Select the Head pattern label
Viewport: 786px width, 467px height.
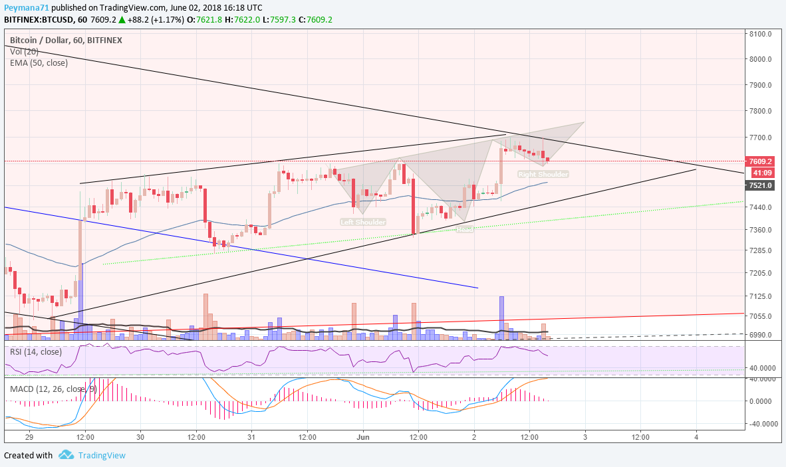pos(464,229)
